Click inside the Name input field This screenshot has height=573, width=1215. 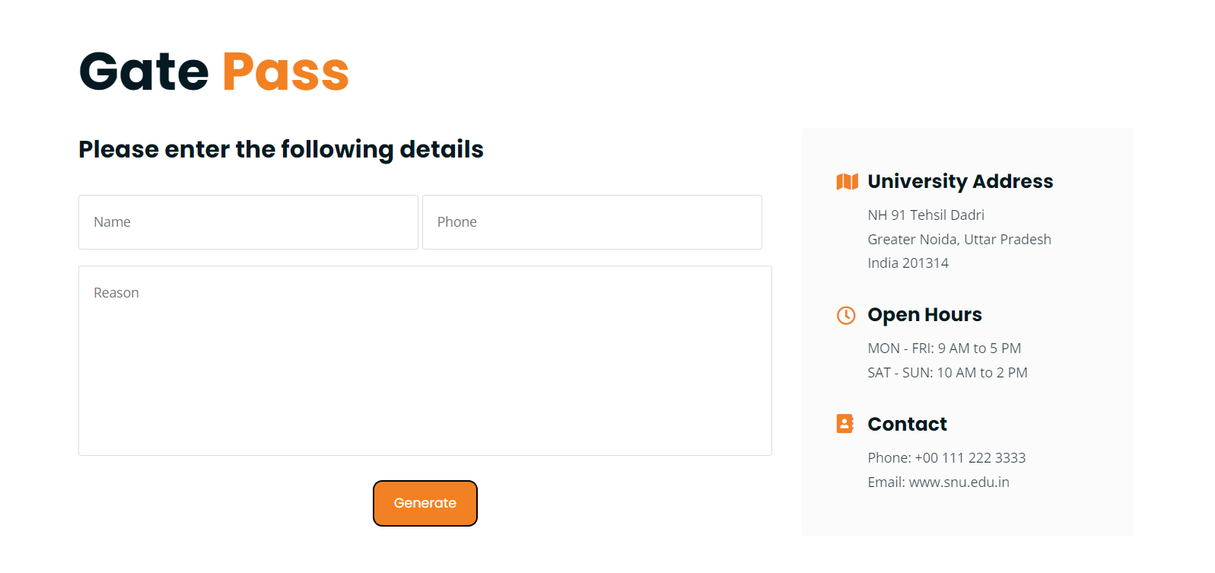coord(247,221)
